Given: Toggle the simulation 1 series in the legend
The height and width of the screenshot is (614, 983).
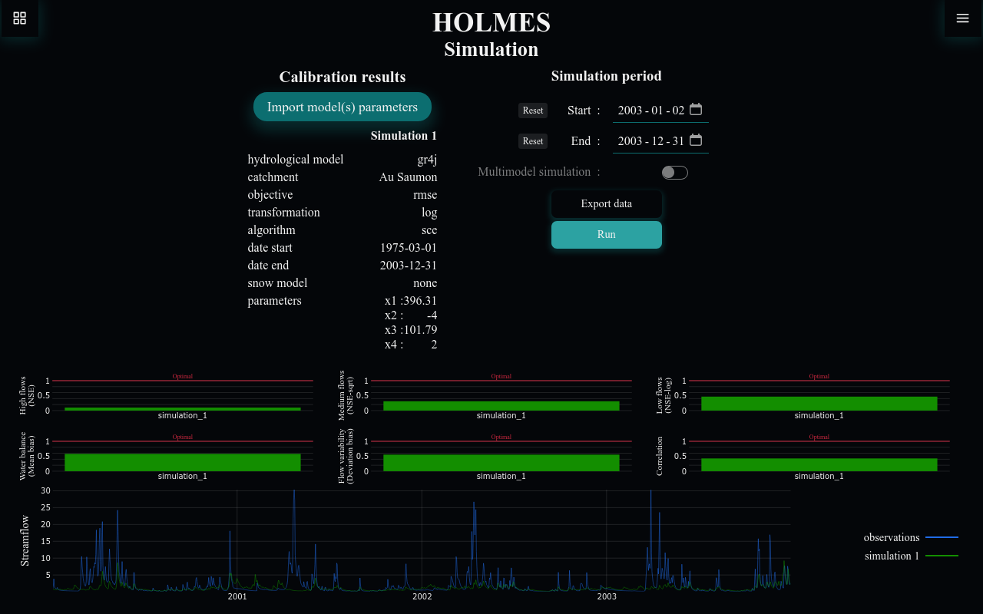Looking at the screenshot, I should pyautogui.click(x=891, y=556).
